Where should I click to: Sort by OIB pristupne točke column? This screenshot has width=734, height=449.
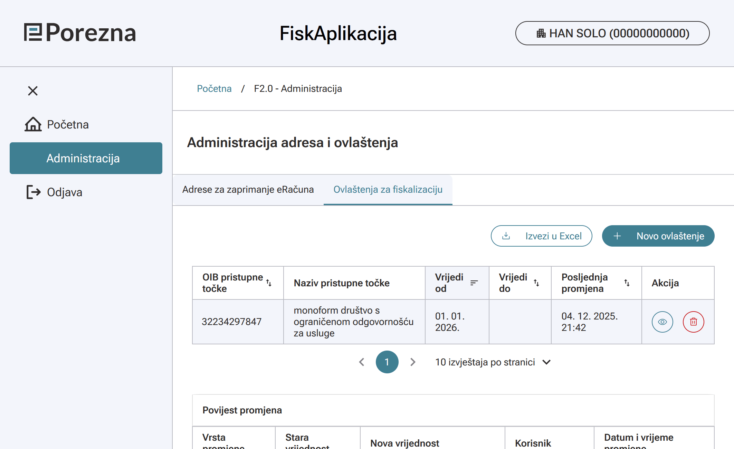coord(269,283)
